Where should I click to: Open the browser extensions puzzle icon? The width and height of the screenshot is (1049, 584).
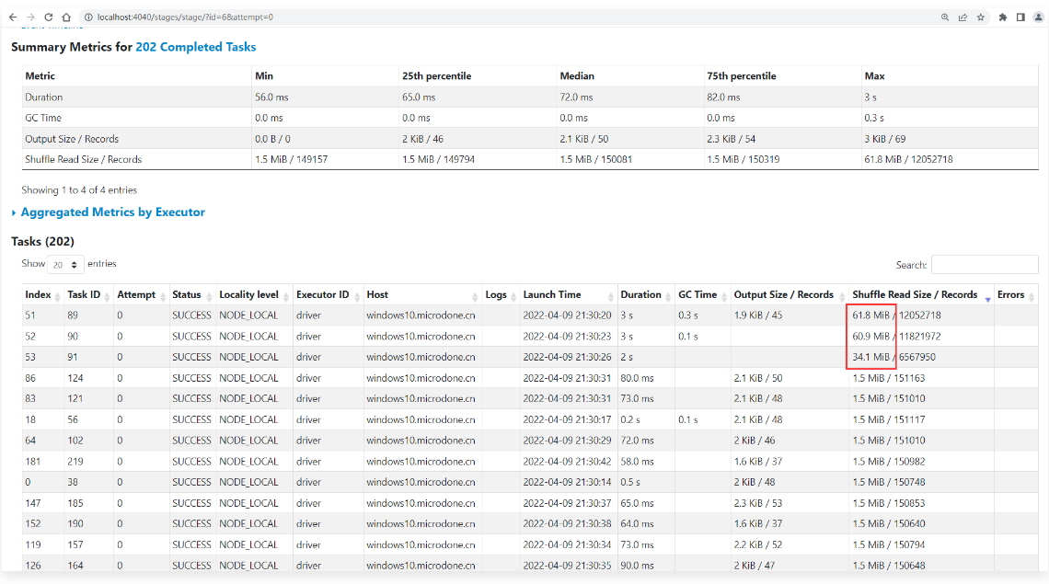(x=1003, y=17)
